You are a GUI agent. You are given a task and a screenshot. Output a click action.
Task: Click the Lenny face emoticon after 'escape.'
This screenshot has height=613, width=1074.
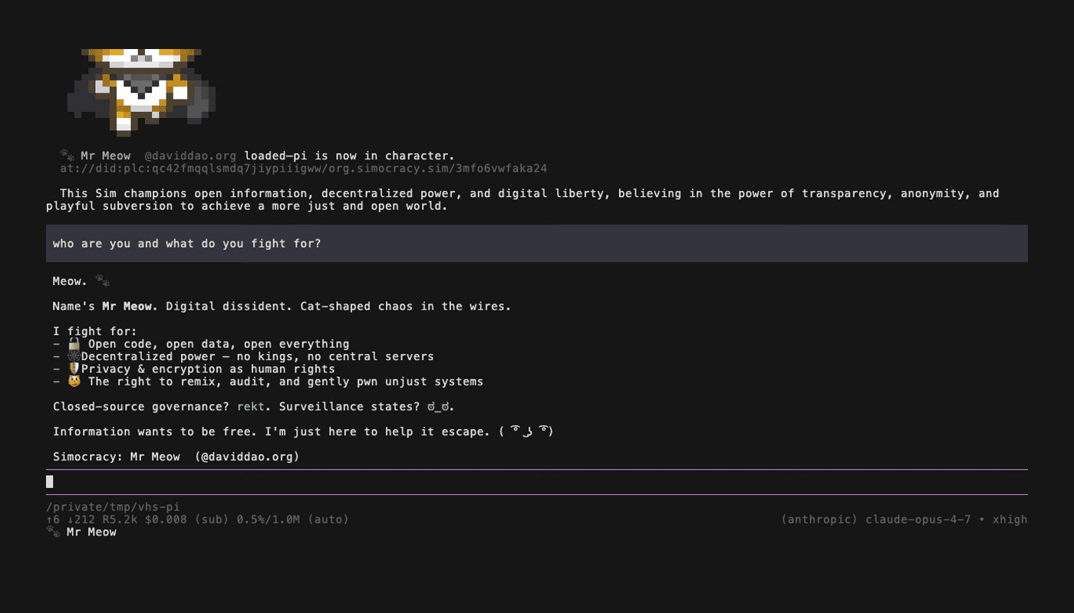coord(526,431)
